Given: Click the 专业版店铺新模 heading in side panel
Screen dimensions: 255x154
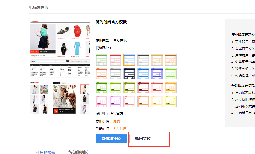Looking at the screenshot, I should point(243,34).
